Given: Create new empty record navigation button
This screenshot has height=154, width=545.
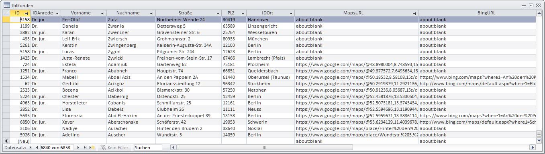Looking at the screenshot, I should 92,148.
